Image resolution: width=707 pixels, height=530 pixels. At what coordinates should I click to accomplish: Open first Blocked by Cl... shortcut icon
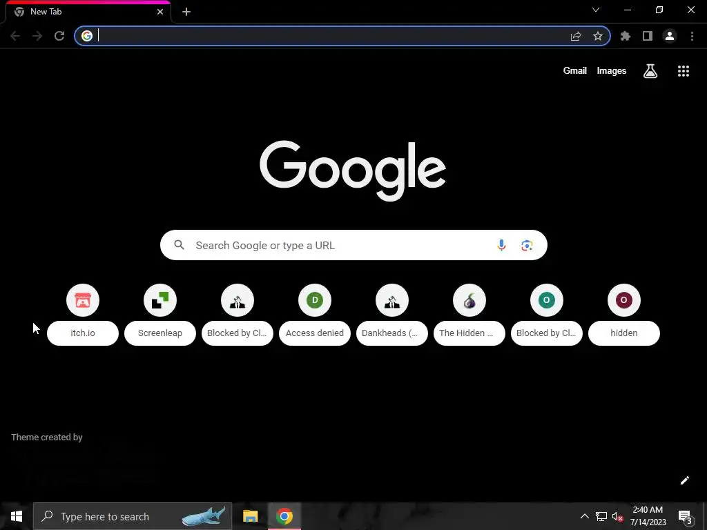[238, 300]
